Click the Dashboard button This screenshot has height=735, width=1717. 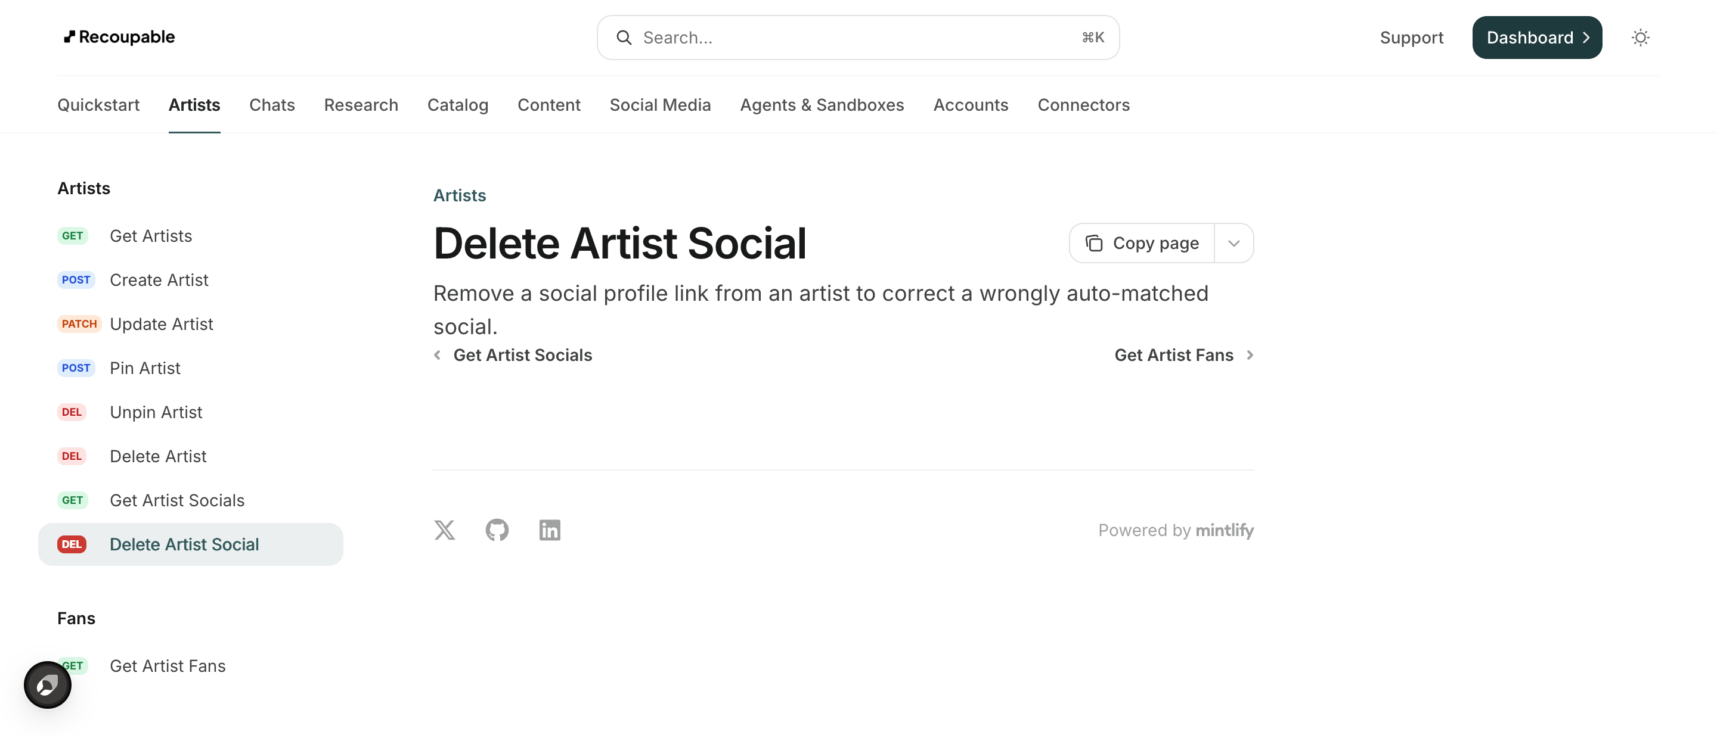(1537, 38)
